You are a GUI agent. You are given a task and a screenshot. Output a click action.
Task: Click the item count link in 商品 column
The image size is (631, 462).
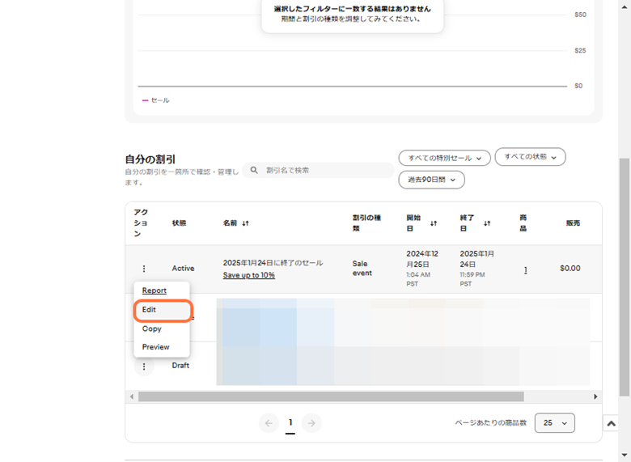tap(525, 269)
